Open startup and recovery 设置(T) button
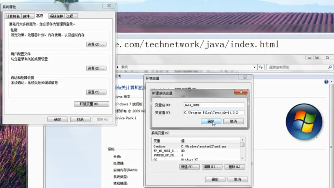This screenshot has height=188, width=334. pos(96,92)
